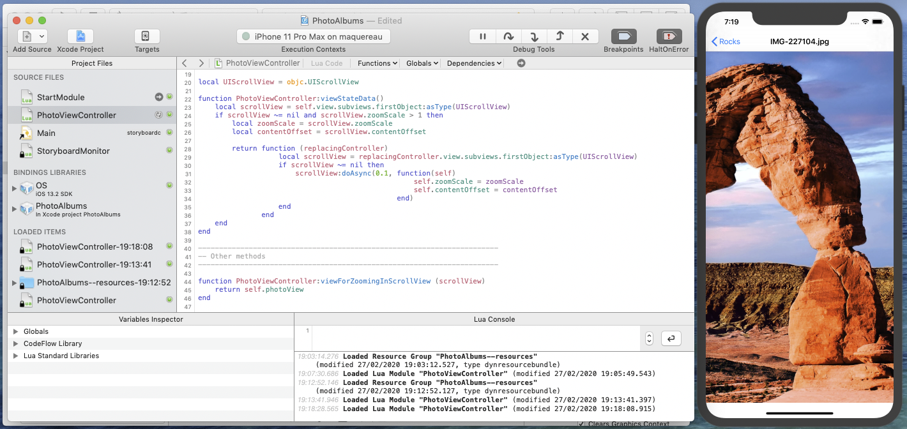The height and width of the screenshot is (429, 907).
Task: Click the green status dot on the StartModule row
Action: coord(170,97)
